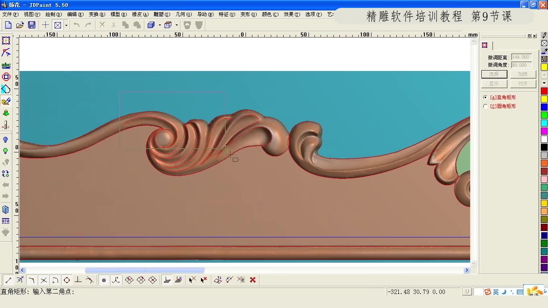Click the Sogou input method icon

click(487, 292)
